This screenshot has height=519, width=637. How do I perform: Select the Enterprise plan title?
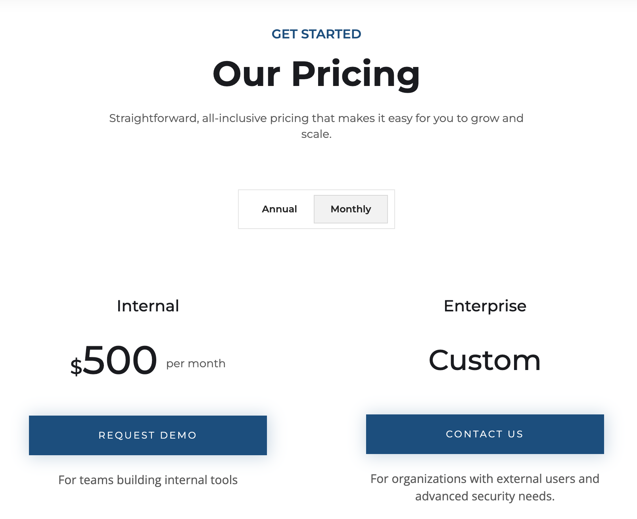click(x=485, y=306)
